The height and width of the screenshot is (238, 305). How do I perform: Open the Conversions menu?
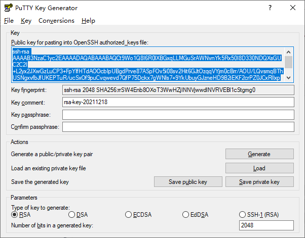click(x=56, y=21)
